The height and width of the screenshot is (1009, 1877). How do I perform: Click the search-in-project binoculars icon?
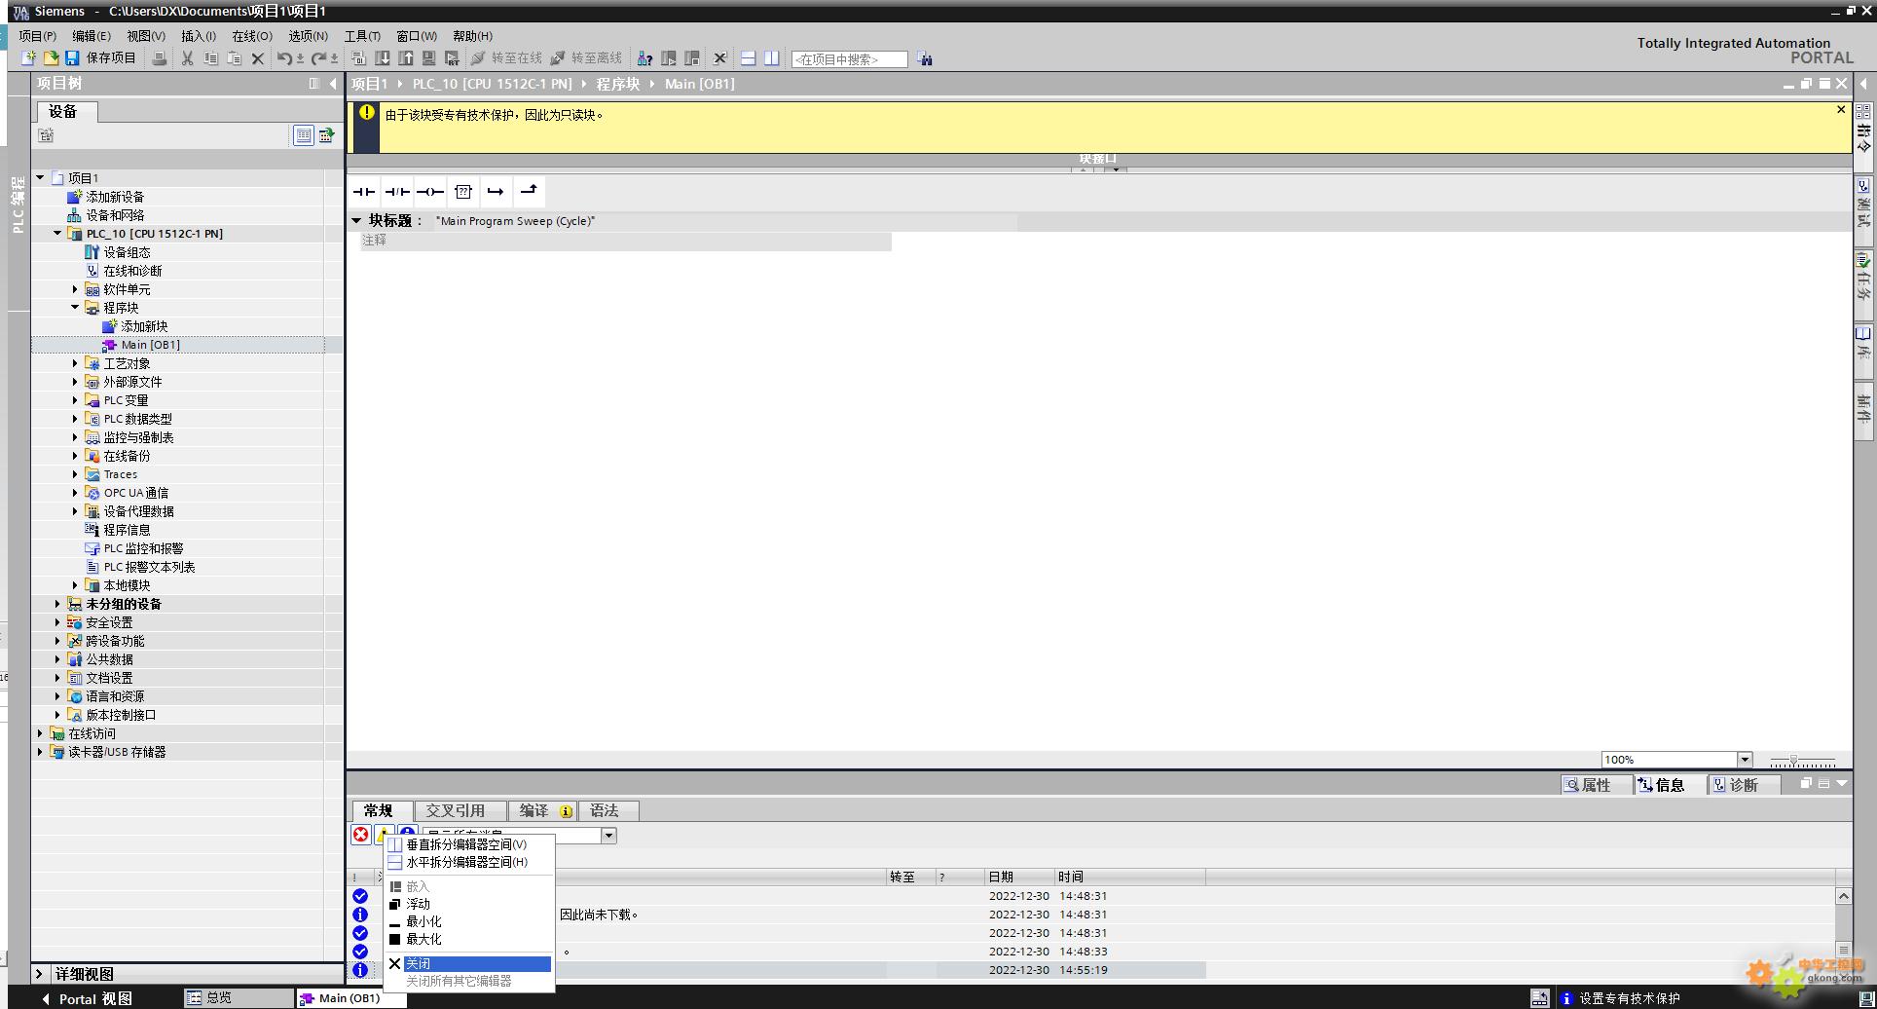pyautogui.click(x=924, y=59)
